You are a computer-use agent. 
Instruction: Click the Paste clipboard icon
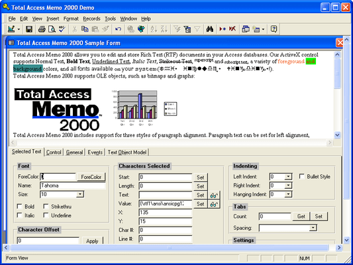pos(95,29)
